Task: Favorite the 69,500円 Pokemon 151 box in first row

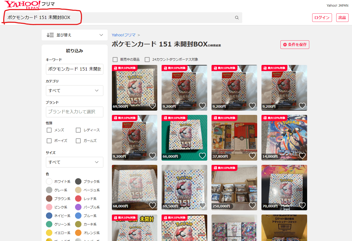Action: (x=152, y=106)
